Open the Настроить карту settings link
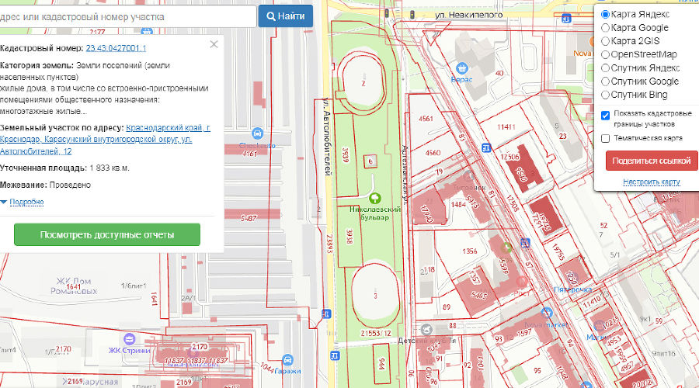699x388 pixels. (651, 182)
